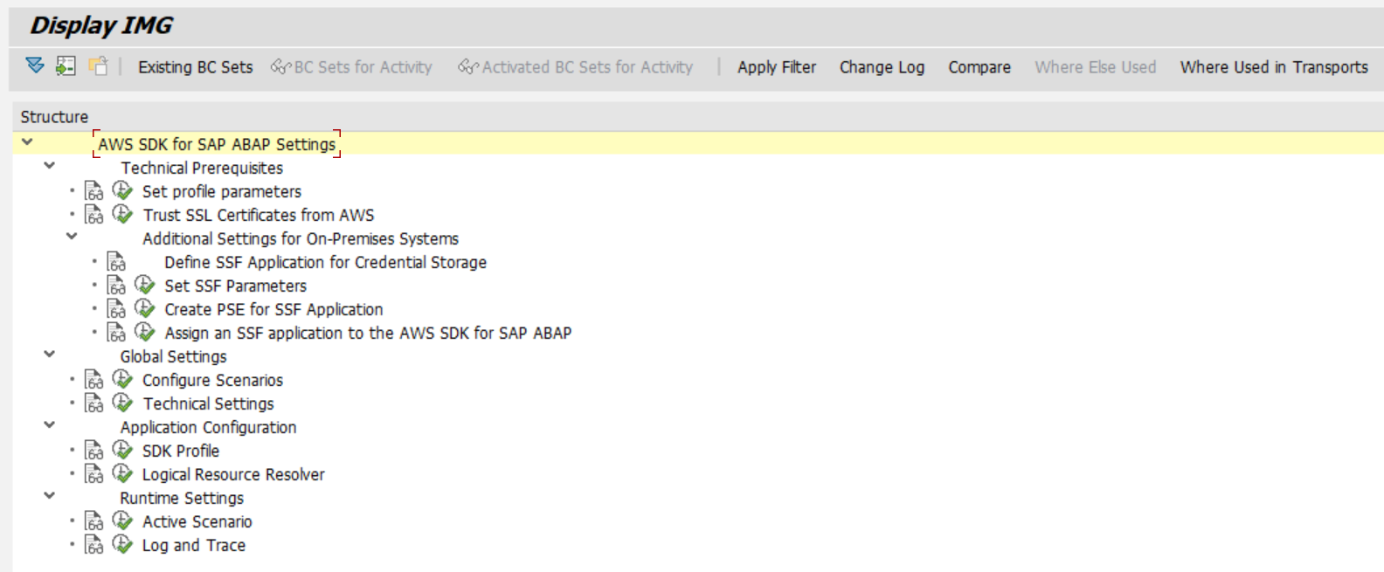Select Configure Scenarios text
Image resolution: width=1384 pixels, height=572 pixels.
[x=212, y=380]
